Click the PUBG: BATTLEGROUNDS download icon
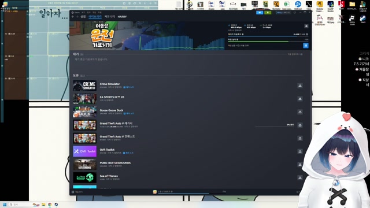Image resolution: width=370 pixels, height=208 pixels. 300,164
